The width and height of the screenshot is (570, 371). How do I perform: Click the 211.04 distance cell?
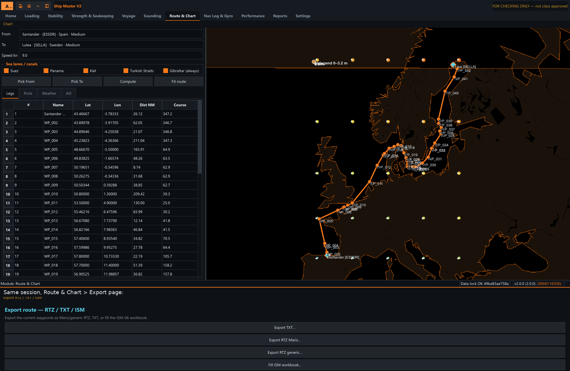(x=147, y=141)
